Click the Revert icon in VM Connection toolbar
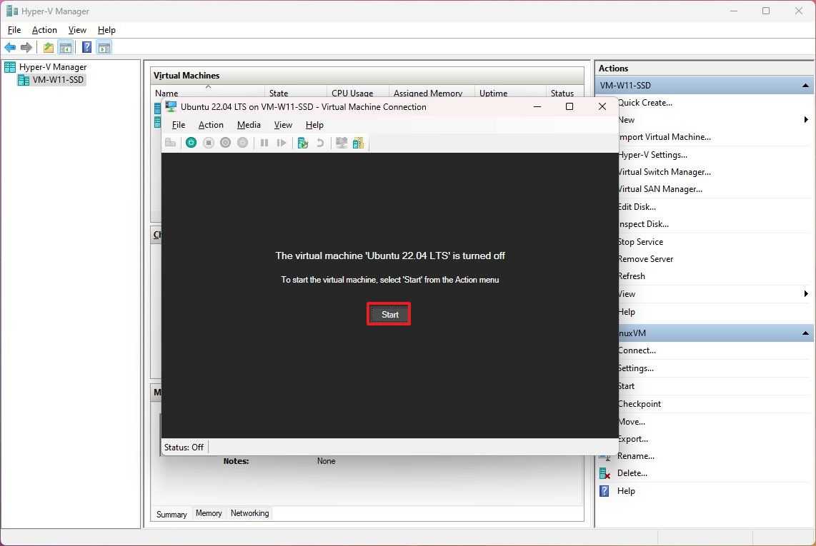This screenshot has width=816, height=546. click(x=320, y=143)
